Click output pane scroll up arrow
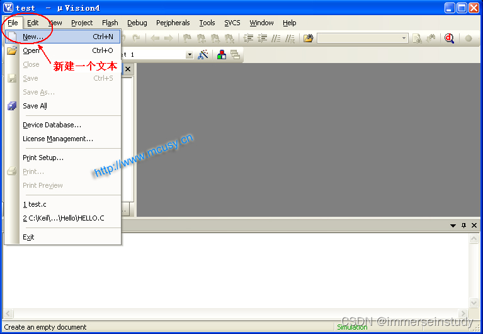The height and width of the screenshot is (334, 483). pyautogui.click(x=474, y=238)
